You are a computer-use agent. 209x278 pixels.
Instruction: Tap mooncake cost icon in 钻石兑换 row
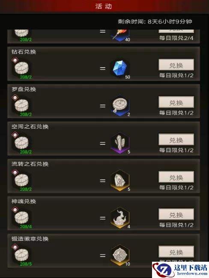[21, 68]
